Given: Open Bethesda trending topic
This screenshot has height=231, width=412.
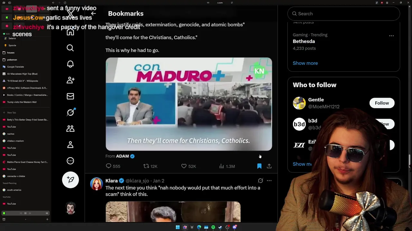Looking at the screenshot, I should (x=304, y=41).
